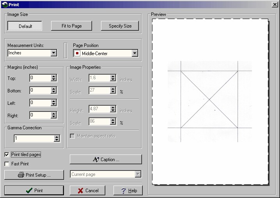
Task: Close the Print dialog window
Action: 275,4
